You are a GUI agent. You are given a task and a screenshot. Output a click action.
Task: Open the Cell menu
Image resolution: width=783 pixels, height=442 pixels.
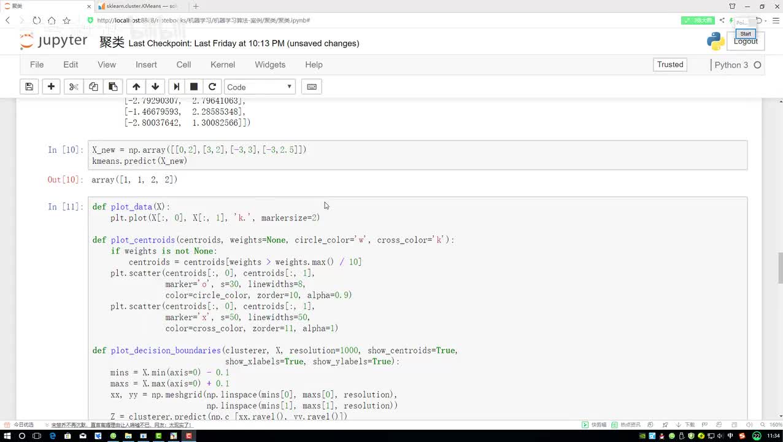(x=183, y=64)
